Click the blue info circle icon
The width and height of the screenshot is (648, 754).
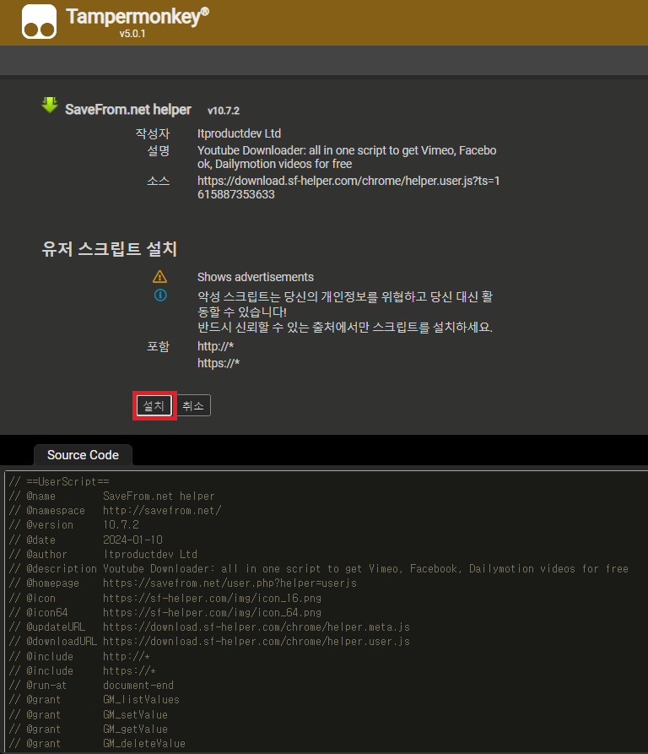[160, 296]
